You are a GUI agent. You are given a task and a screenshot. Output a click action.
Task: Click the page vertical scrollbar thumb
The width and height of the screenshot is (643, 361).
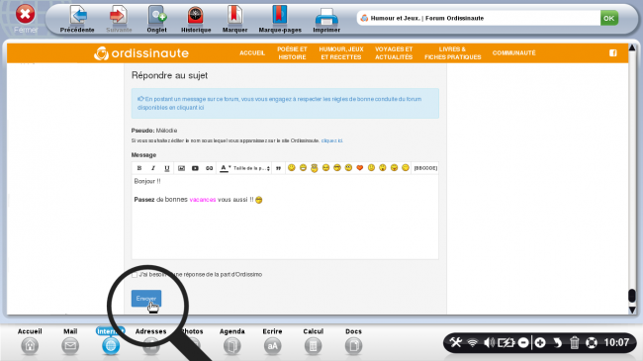coord(632,296)
